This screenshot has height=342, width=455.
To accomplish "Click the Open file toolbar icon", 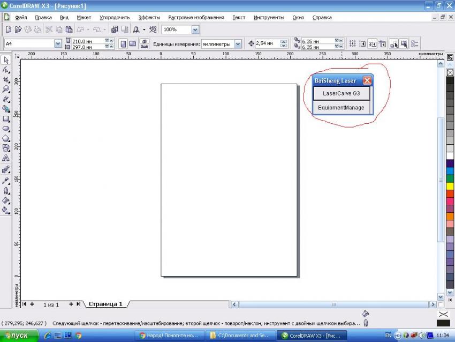I will (18, 30).
